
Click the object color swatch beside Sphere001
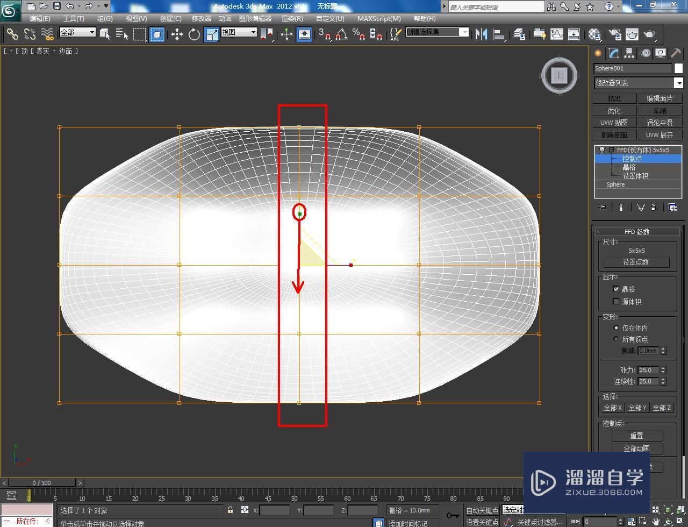(x=677, y=68)
